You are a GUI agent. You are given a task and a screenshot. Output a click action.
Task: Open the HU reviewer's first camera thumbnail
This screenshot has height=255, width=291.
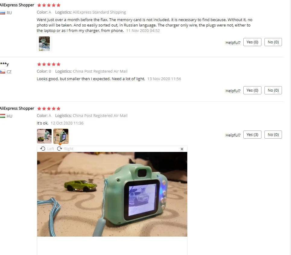tap(44, 136)
